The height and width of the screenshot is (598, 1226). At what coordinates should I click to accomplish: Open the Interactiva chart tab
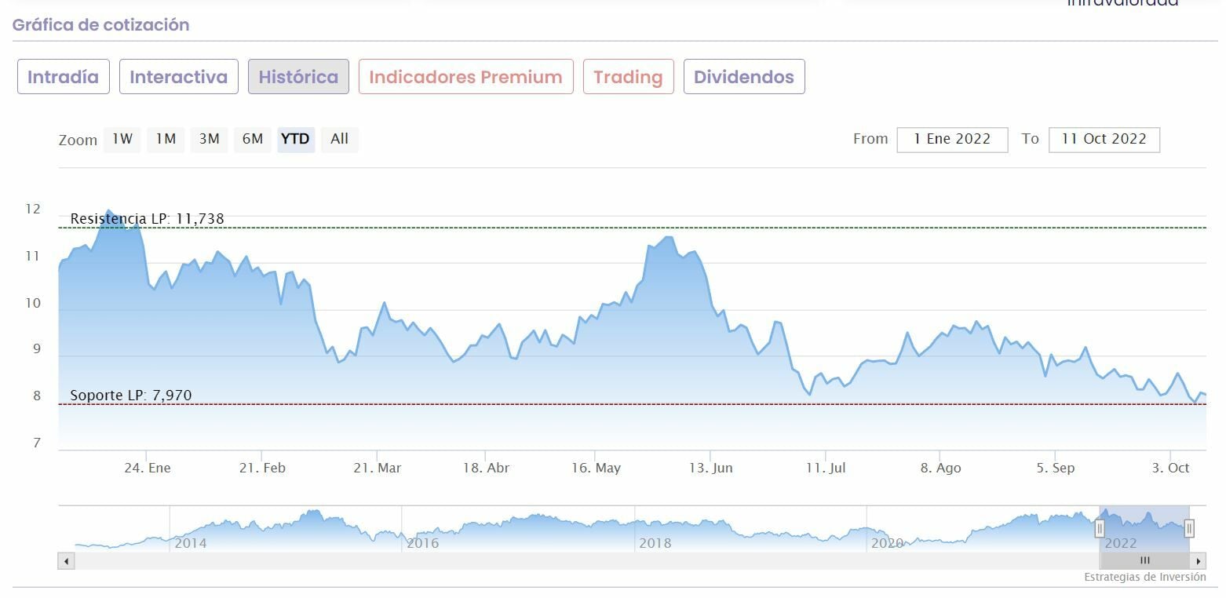coord(178,77)
